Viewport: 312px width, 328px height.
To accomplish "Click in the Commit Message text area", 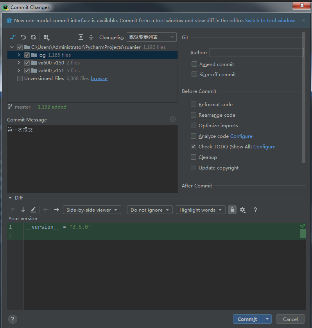I will [92, 159].
